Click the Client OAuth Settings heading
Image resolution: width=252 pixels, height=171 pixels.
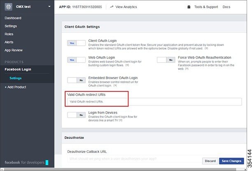pos(82,27)
